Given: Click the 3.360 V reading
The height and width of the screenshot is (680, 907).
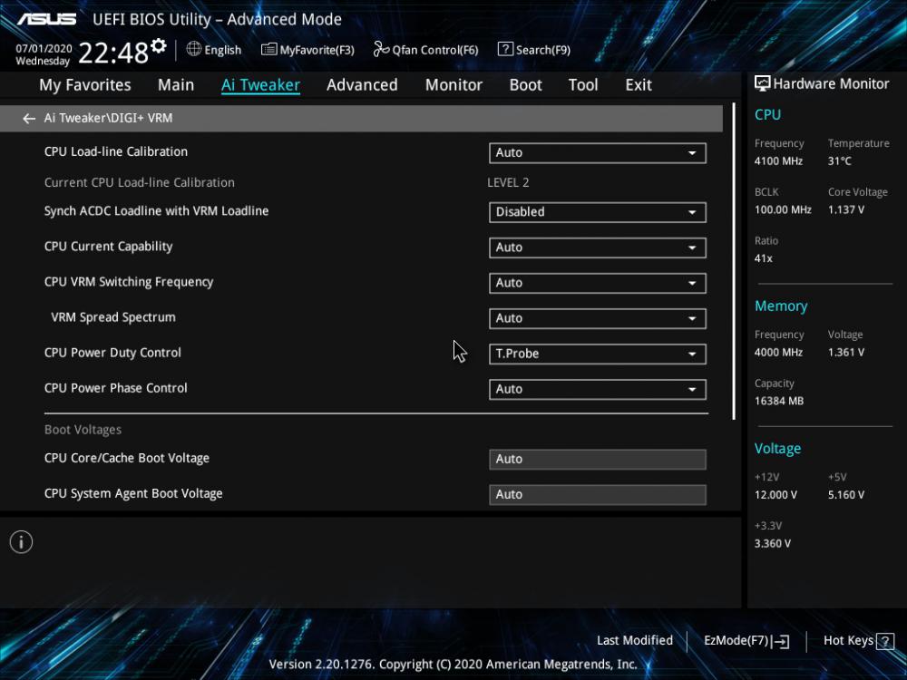Looking at the screenshot, I should (x=772, y=543).
